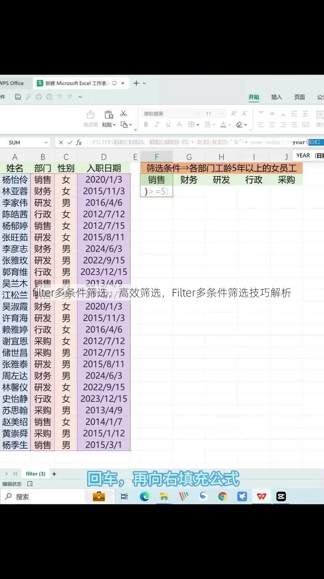
Task: Undo the last action
Action: 59,97
